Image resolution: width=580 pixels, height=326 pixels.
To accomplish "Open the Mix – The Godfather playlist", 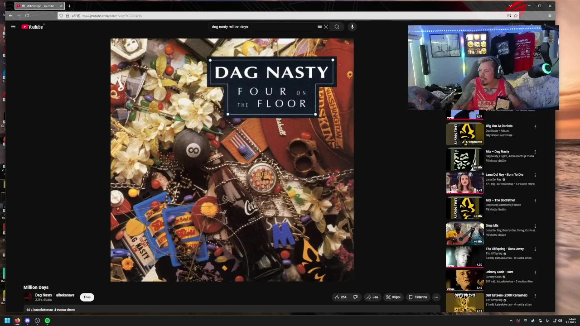I will pos(465,208).
